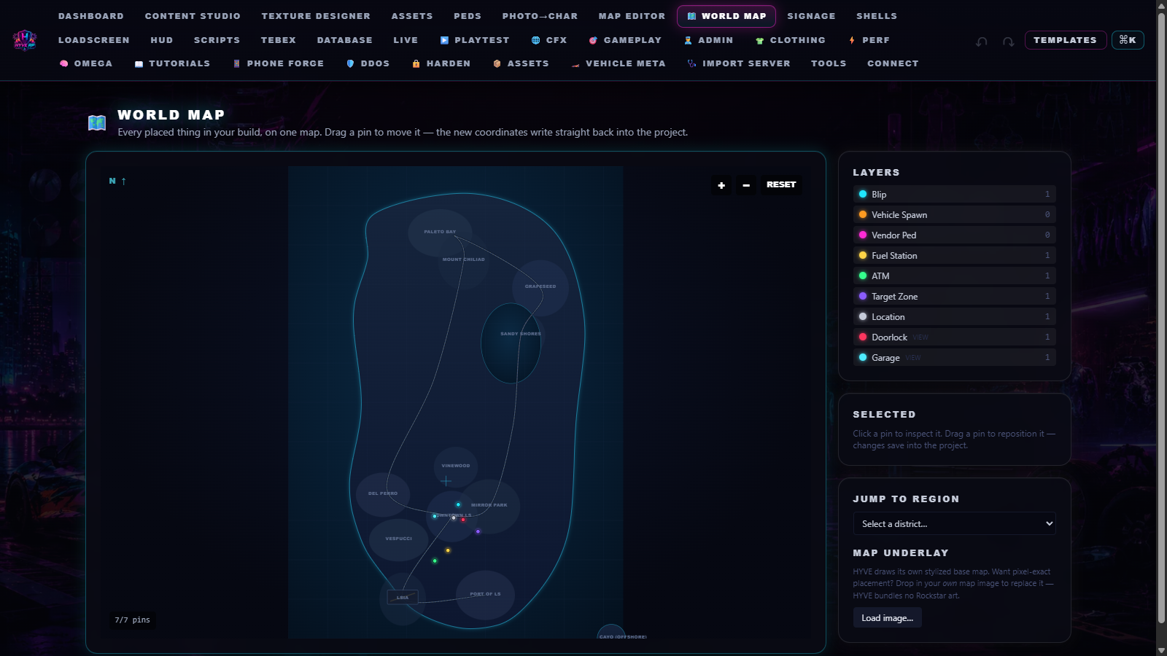Open the Harden tab
Image resolution: width=1167 pixels, height=656 pixels.
(x=441, y=63)
